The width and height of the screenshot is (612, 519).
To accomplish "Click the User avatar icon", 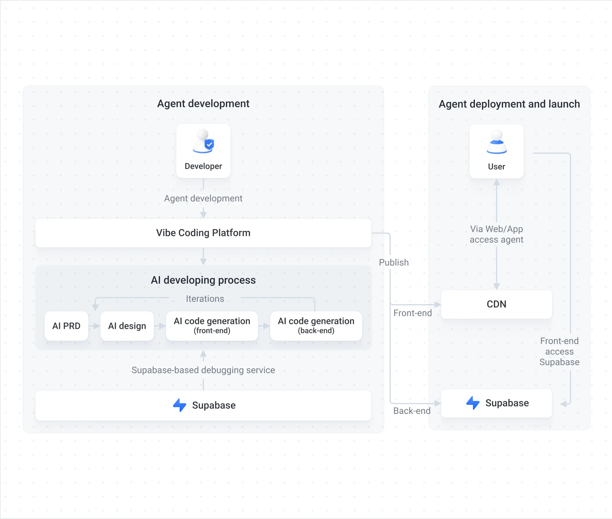I will tap(497, 142).
